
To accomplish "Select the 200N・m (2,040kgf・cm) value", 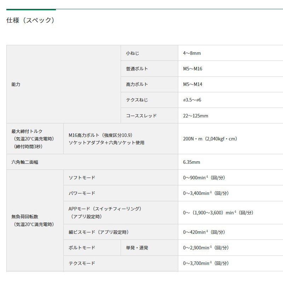I will pos(210,139).
